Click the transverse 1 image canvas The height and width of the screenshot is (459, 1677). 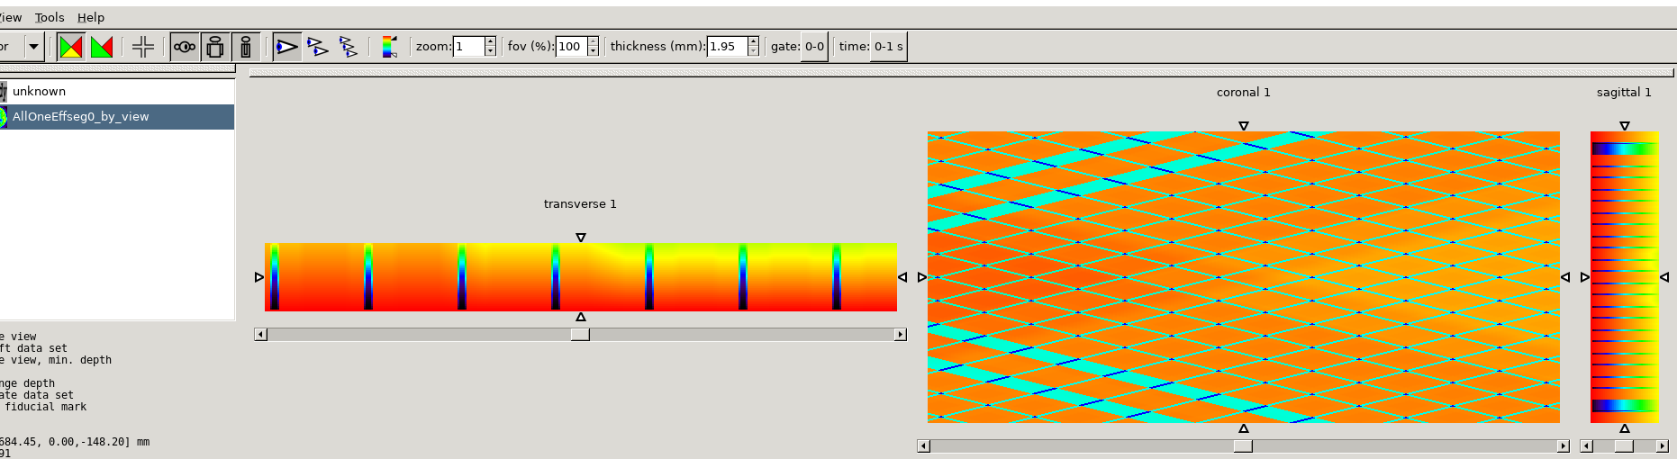point(581,277)
